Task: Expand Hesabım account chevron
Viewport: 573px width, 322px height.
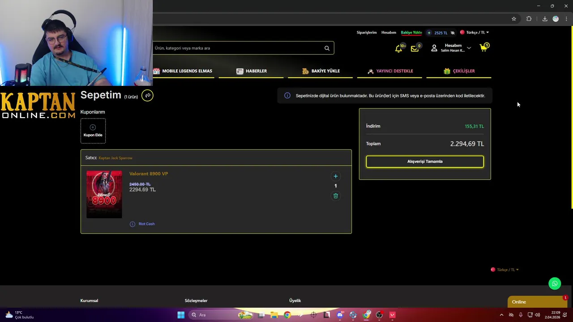Action: [x=469, y=48]
